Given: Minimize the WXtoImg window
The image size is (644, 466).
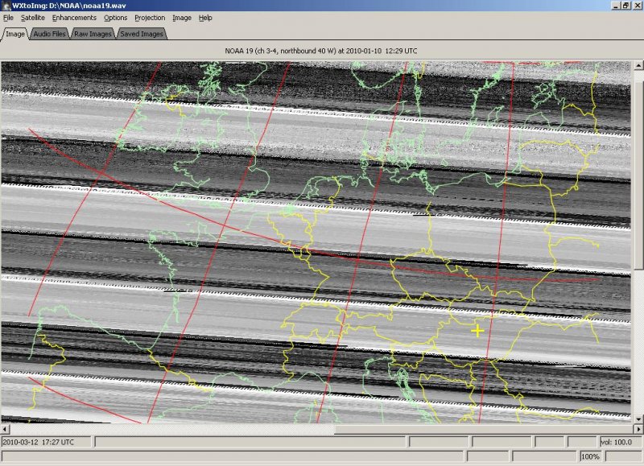Looking at the screenshot, I should (616, 6).
